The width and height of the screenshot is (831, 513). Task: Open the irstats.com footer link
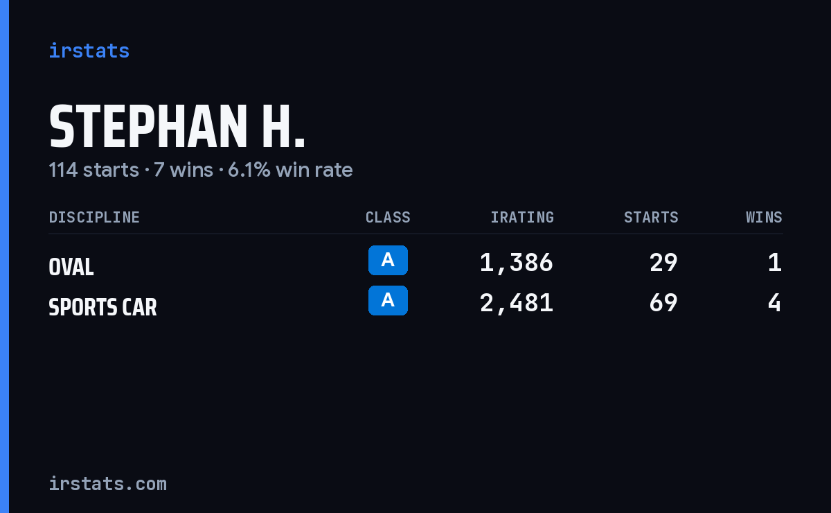pyautogui.click(x=107, y=484)
